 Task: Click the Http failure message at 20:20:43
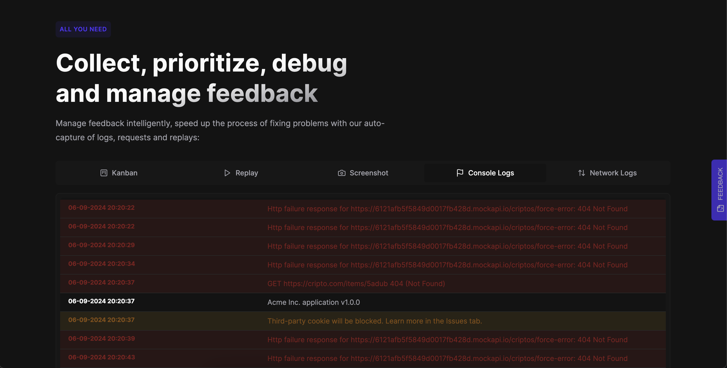point(447,358)
